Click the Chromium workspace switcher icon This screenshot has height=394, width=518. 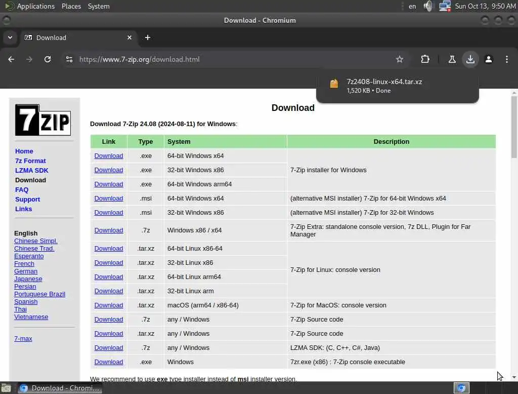[461, 388]
